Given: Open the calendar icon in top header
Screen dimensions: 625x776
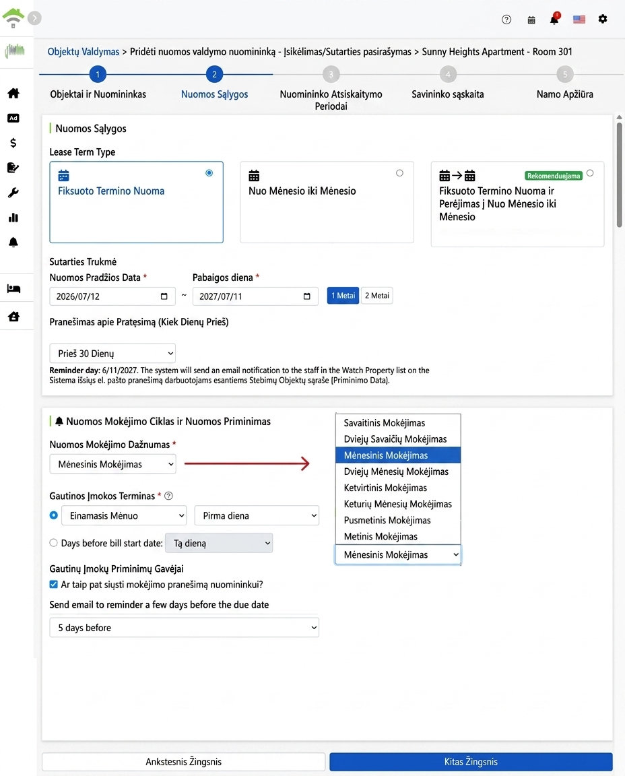Looking at the screenshot, I should click(531, 20).
